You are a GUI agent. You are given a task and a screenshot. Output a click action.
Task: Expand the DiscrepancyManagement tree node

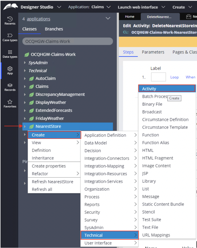(x=25, y=94)
